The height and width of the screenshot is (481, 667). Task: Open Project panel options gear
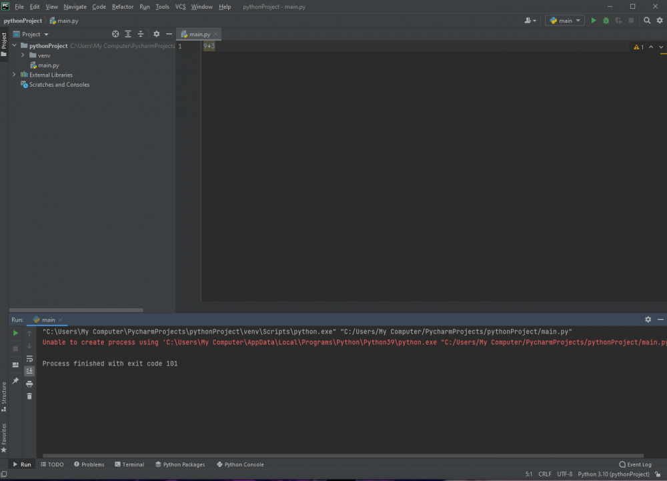(x=157, y=34)
